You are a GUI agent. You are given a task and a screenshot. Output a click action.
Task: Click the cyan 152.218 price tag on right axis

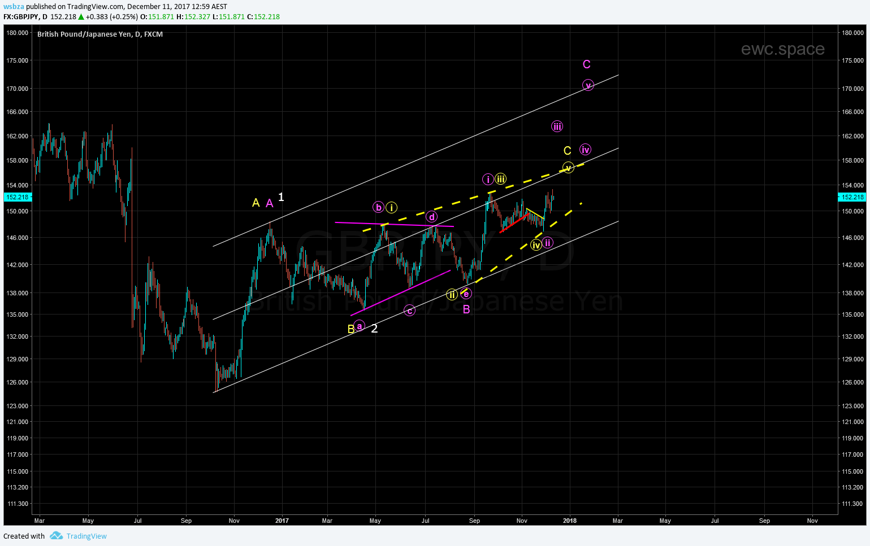(x=853, y=197)
